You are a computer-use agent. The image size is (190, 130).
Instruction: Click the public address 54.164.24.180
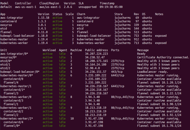(96, 65)
